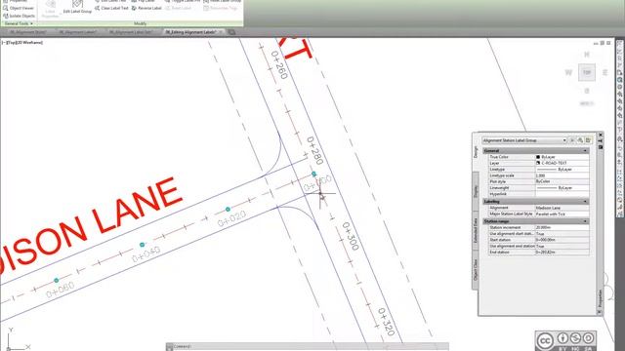Click command line customize icon
The image size is (625, 351).
pos(170,347)
